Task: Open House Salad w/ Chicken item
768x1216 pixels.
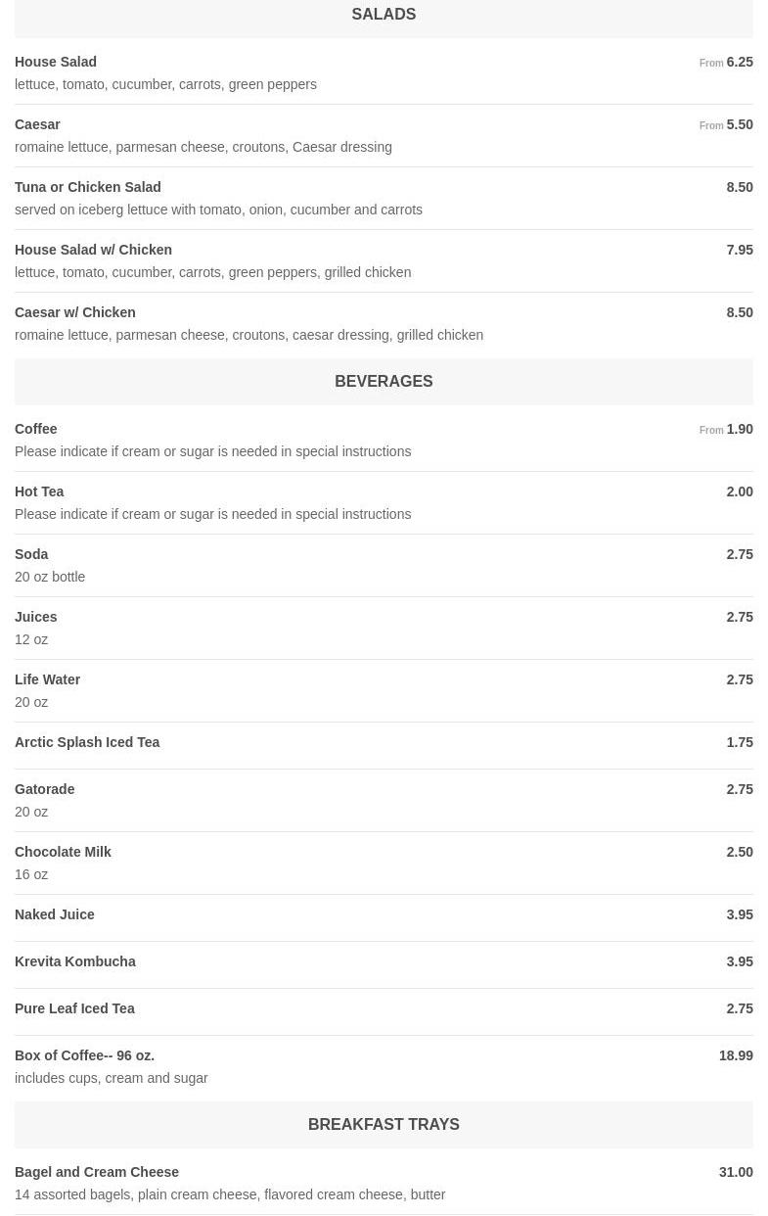Action: click(x=93, y=251)
